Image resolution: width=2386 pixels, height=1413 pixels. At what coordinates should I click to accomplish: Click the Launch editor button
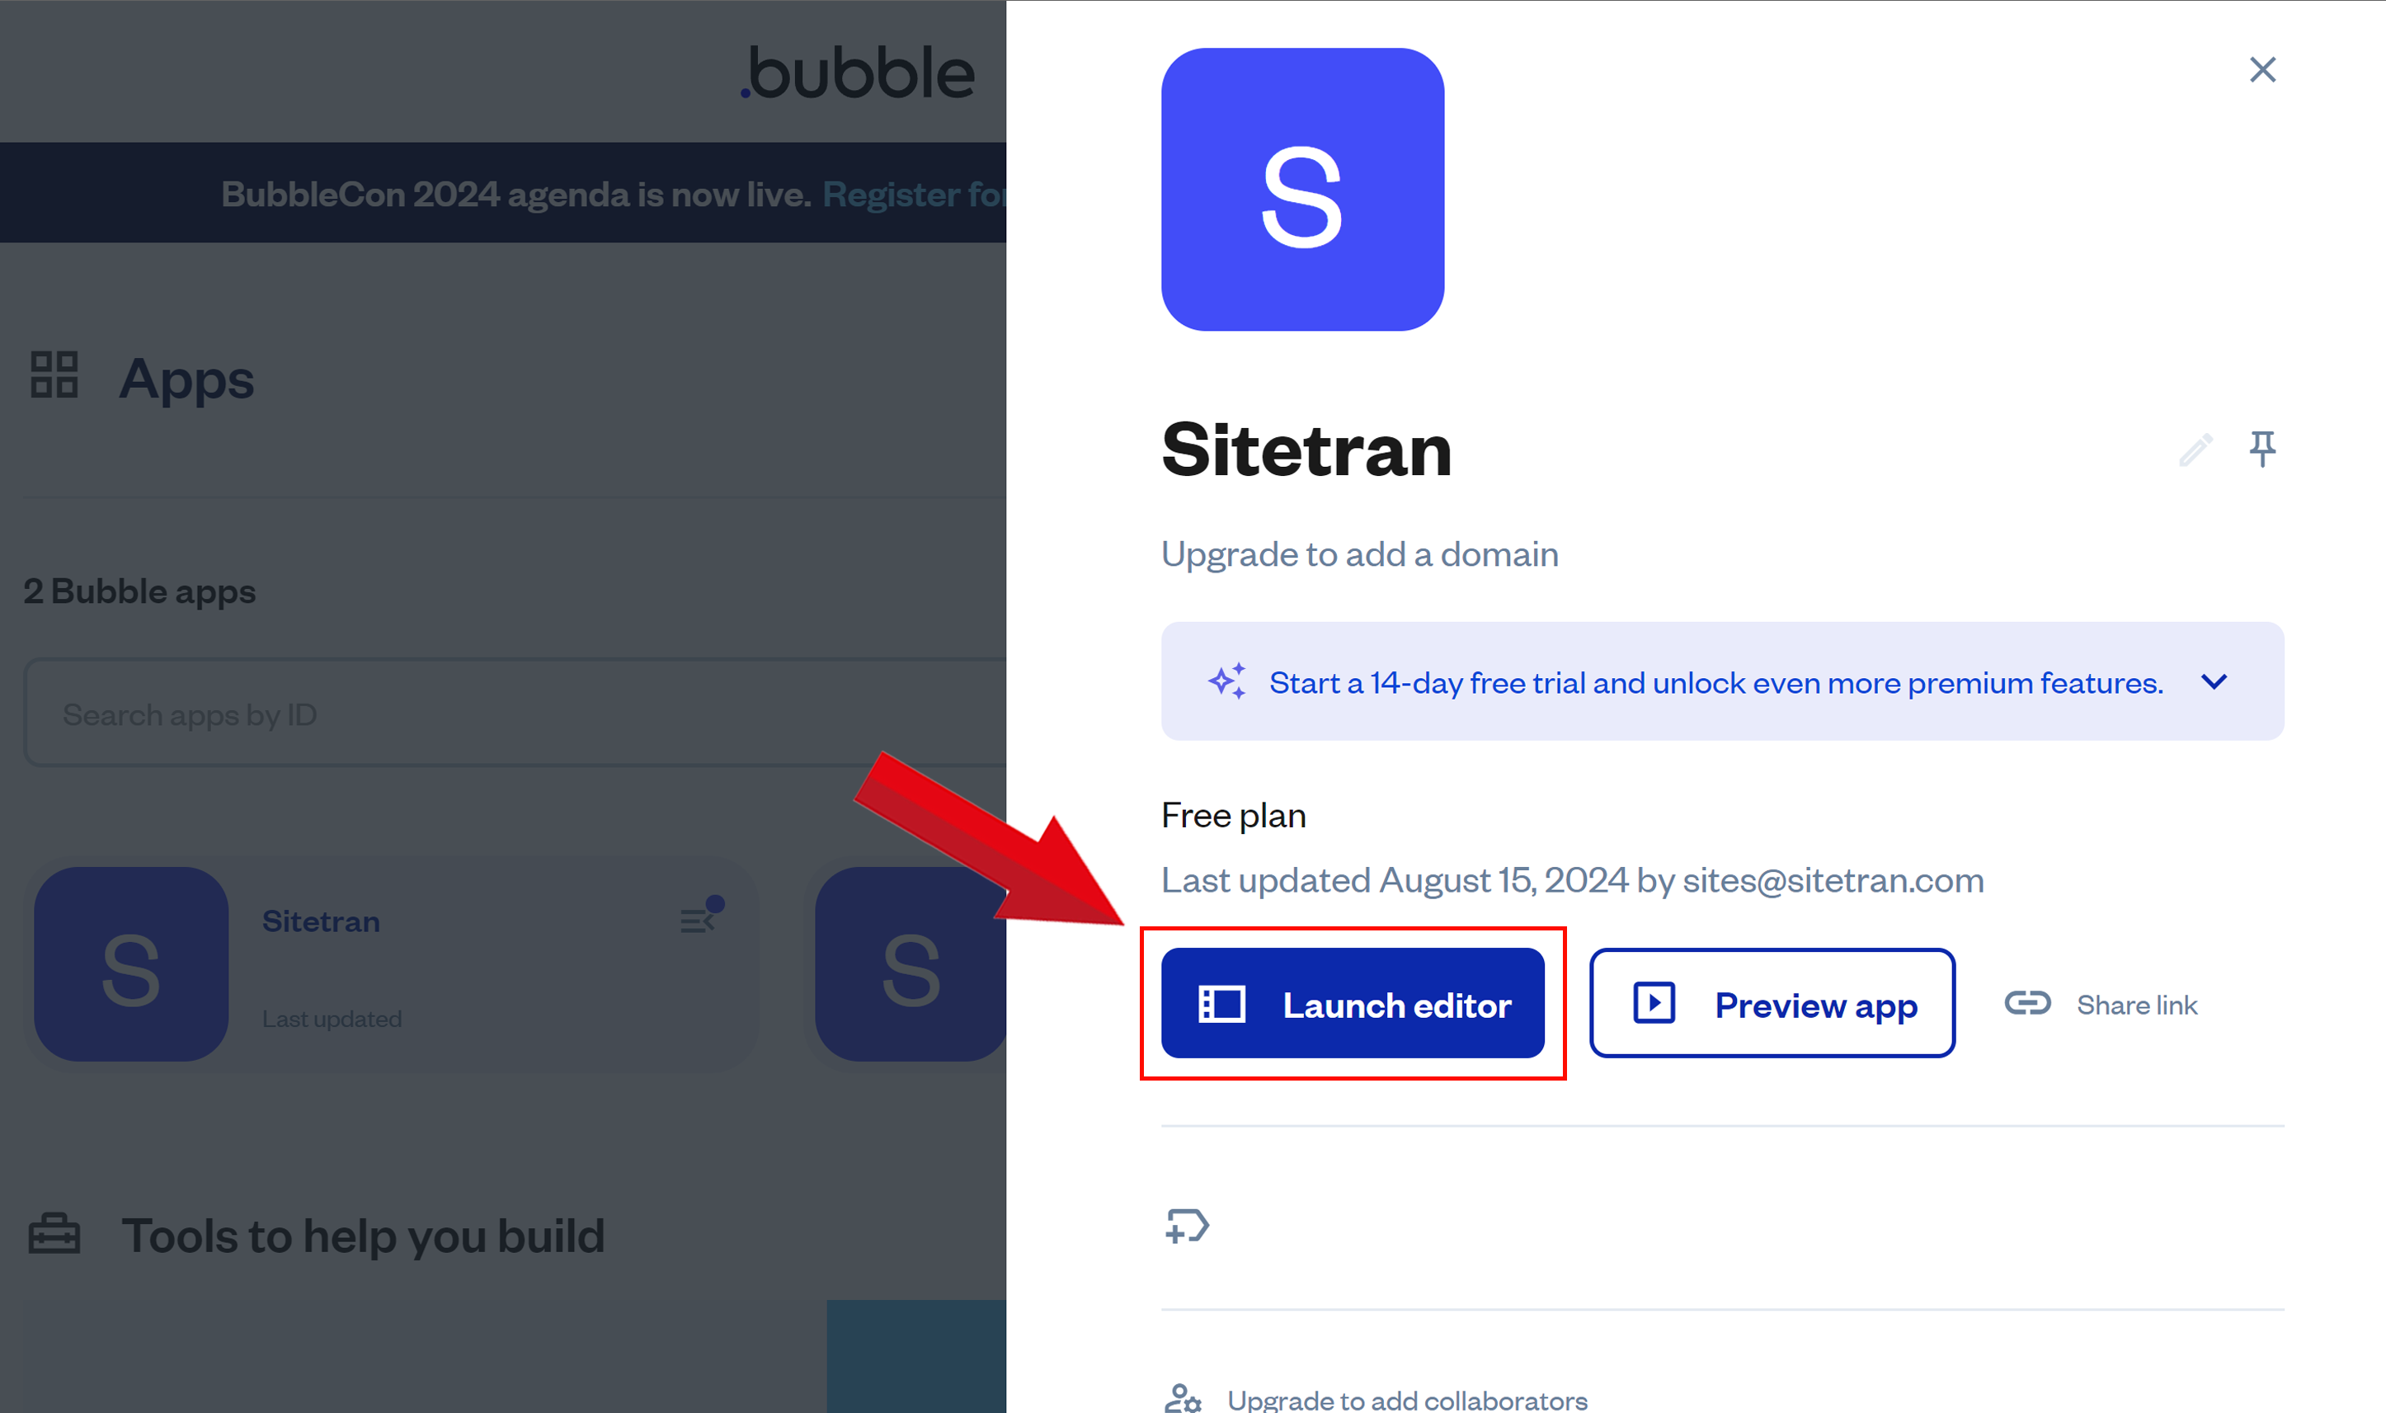pyautogui.click(x=1352, y=1002)
